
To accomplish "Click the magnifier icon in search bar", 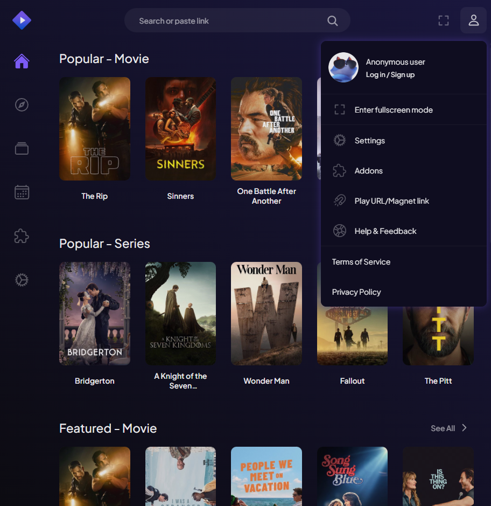I will (333, 21).
